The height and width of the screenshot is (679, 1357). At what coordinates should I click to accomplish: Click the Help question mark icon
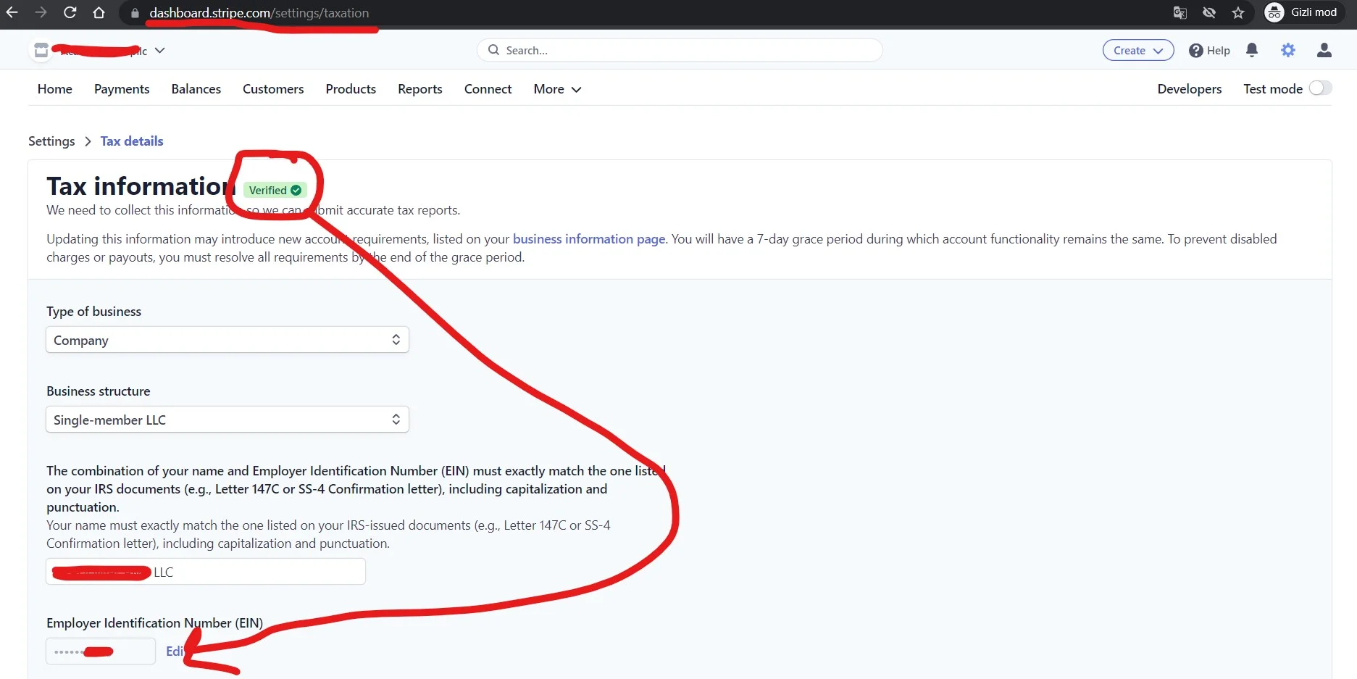pyautogui.click(x=1196, y=51)
